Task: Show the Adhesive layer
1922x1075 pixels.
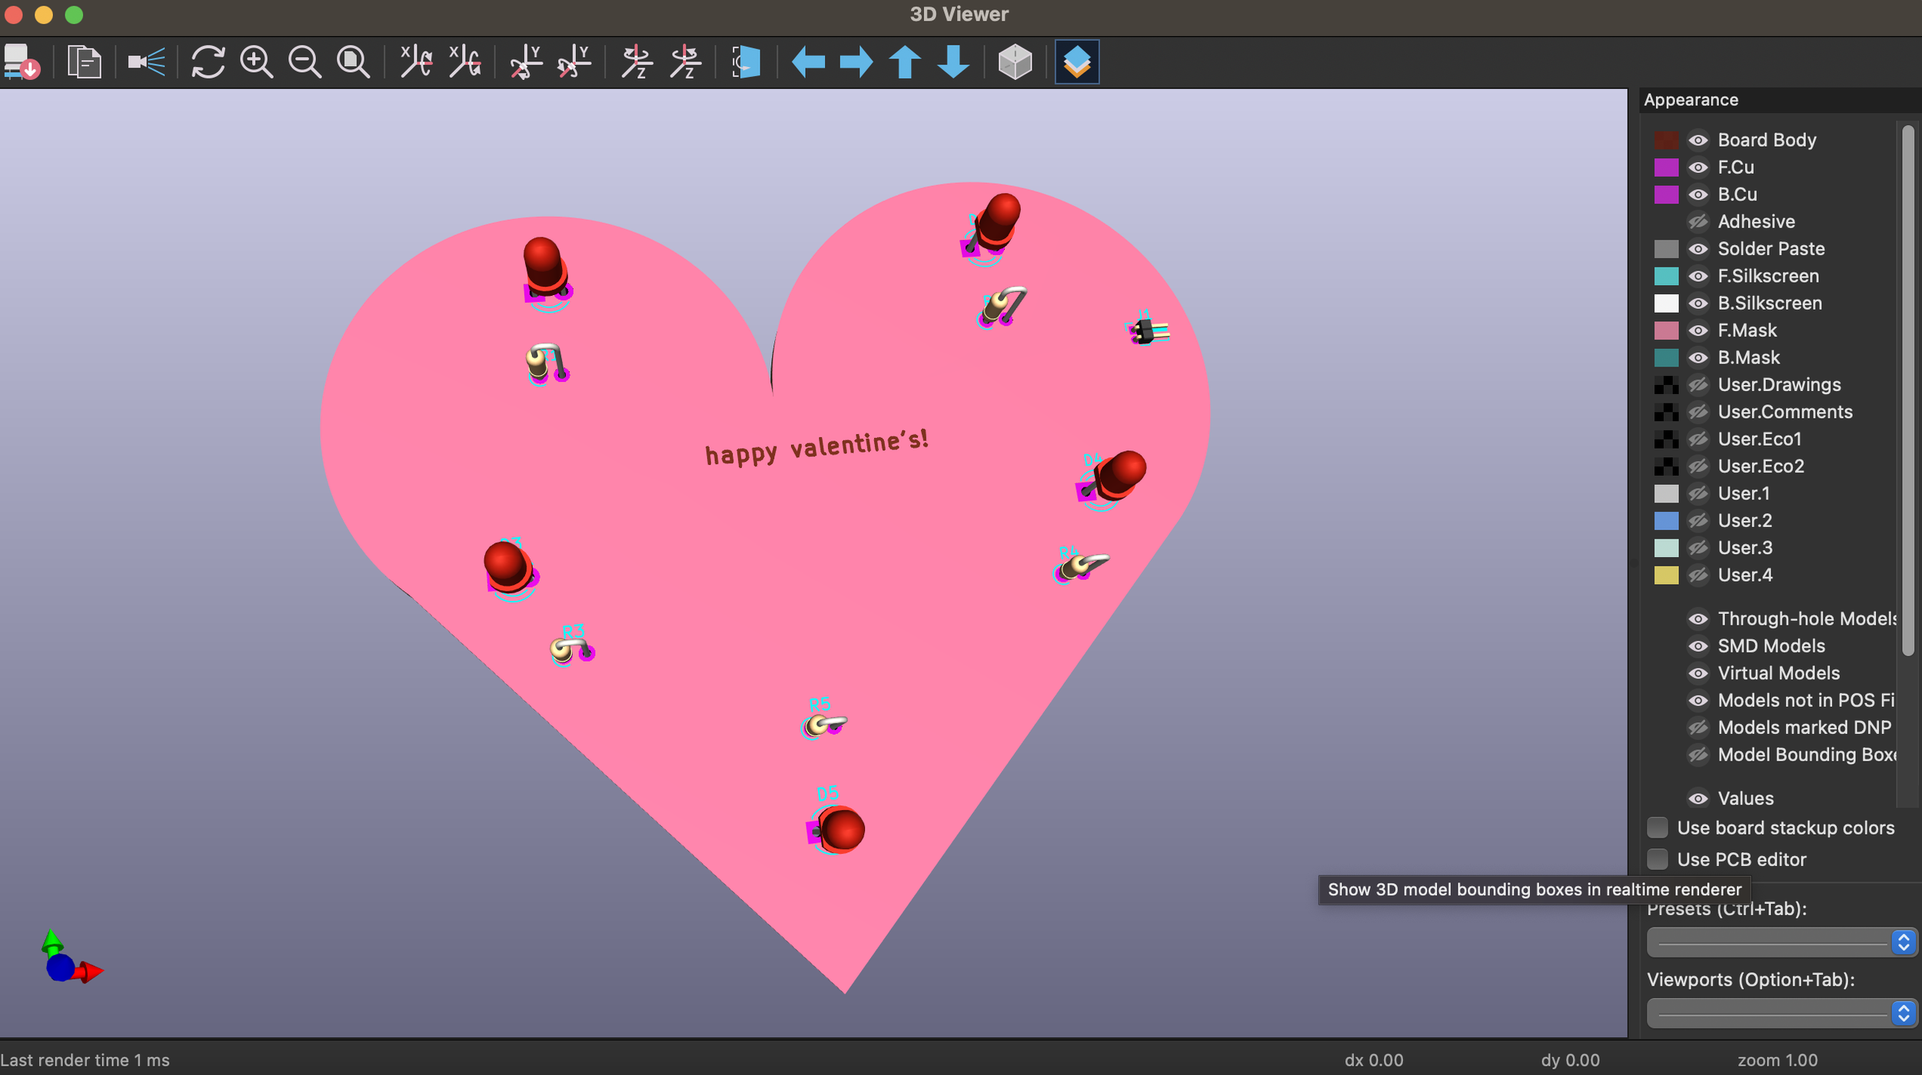Action: point(1698,221)
